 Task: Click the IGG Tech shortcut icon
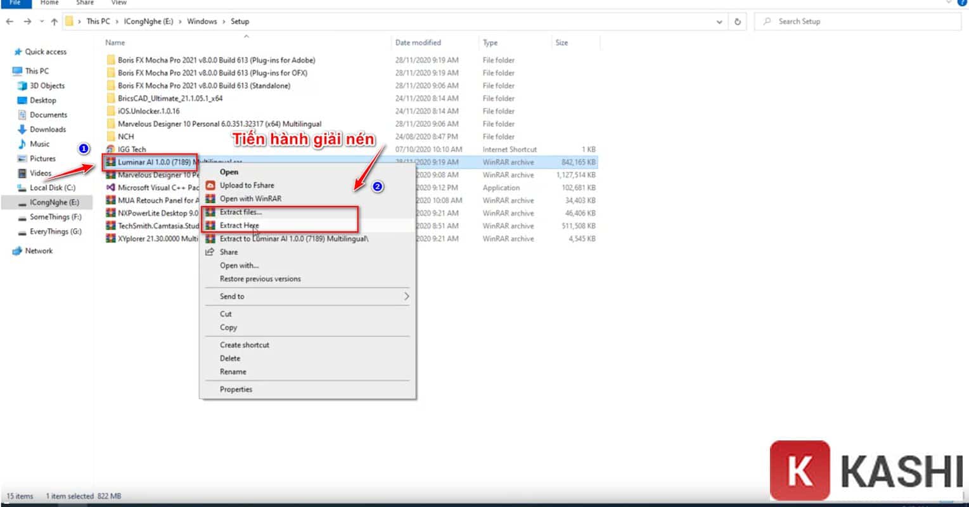click(x=110, y=150)
